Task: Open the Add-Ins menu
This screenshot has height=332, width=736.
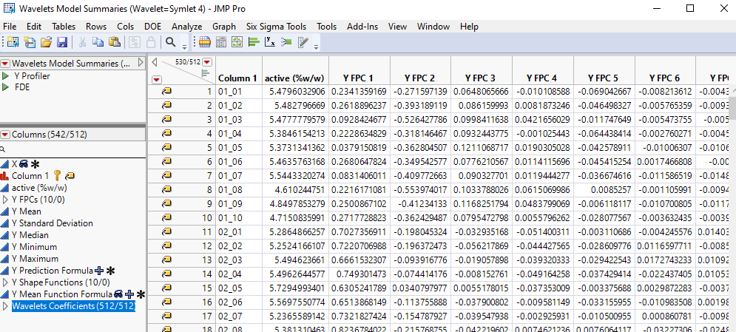Action: click(362, 27)
